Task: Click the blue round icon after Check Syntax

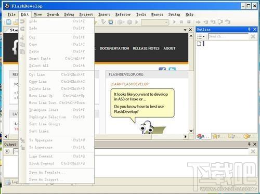Action: (x=111, y=22)
